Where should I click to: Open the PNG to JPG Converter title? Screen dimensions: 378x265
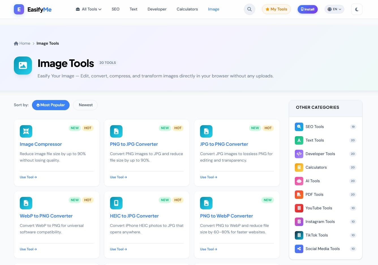[134, 144]
